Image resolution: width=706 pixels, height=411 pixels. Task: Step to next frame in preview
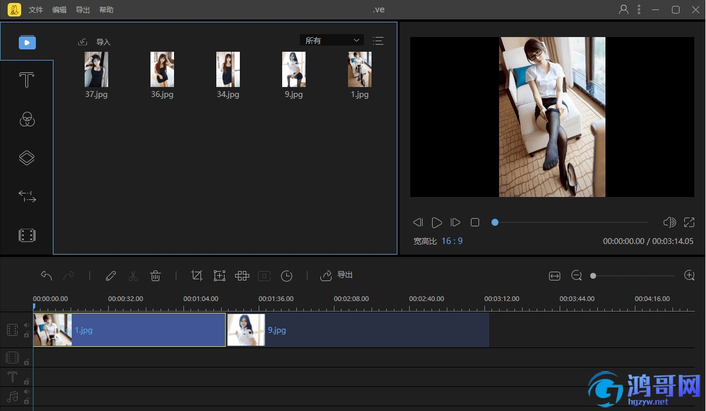point(456,222)
